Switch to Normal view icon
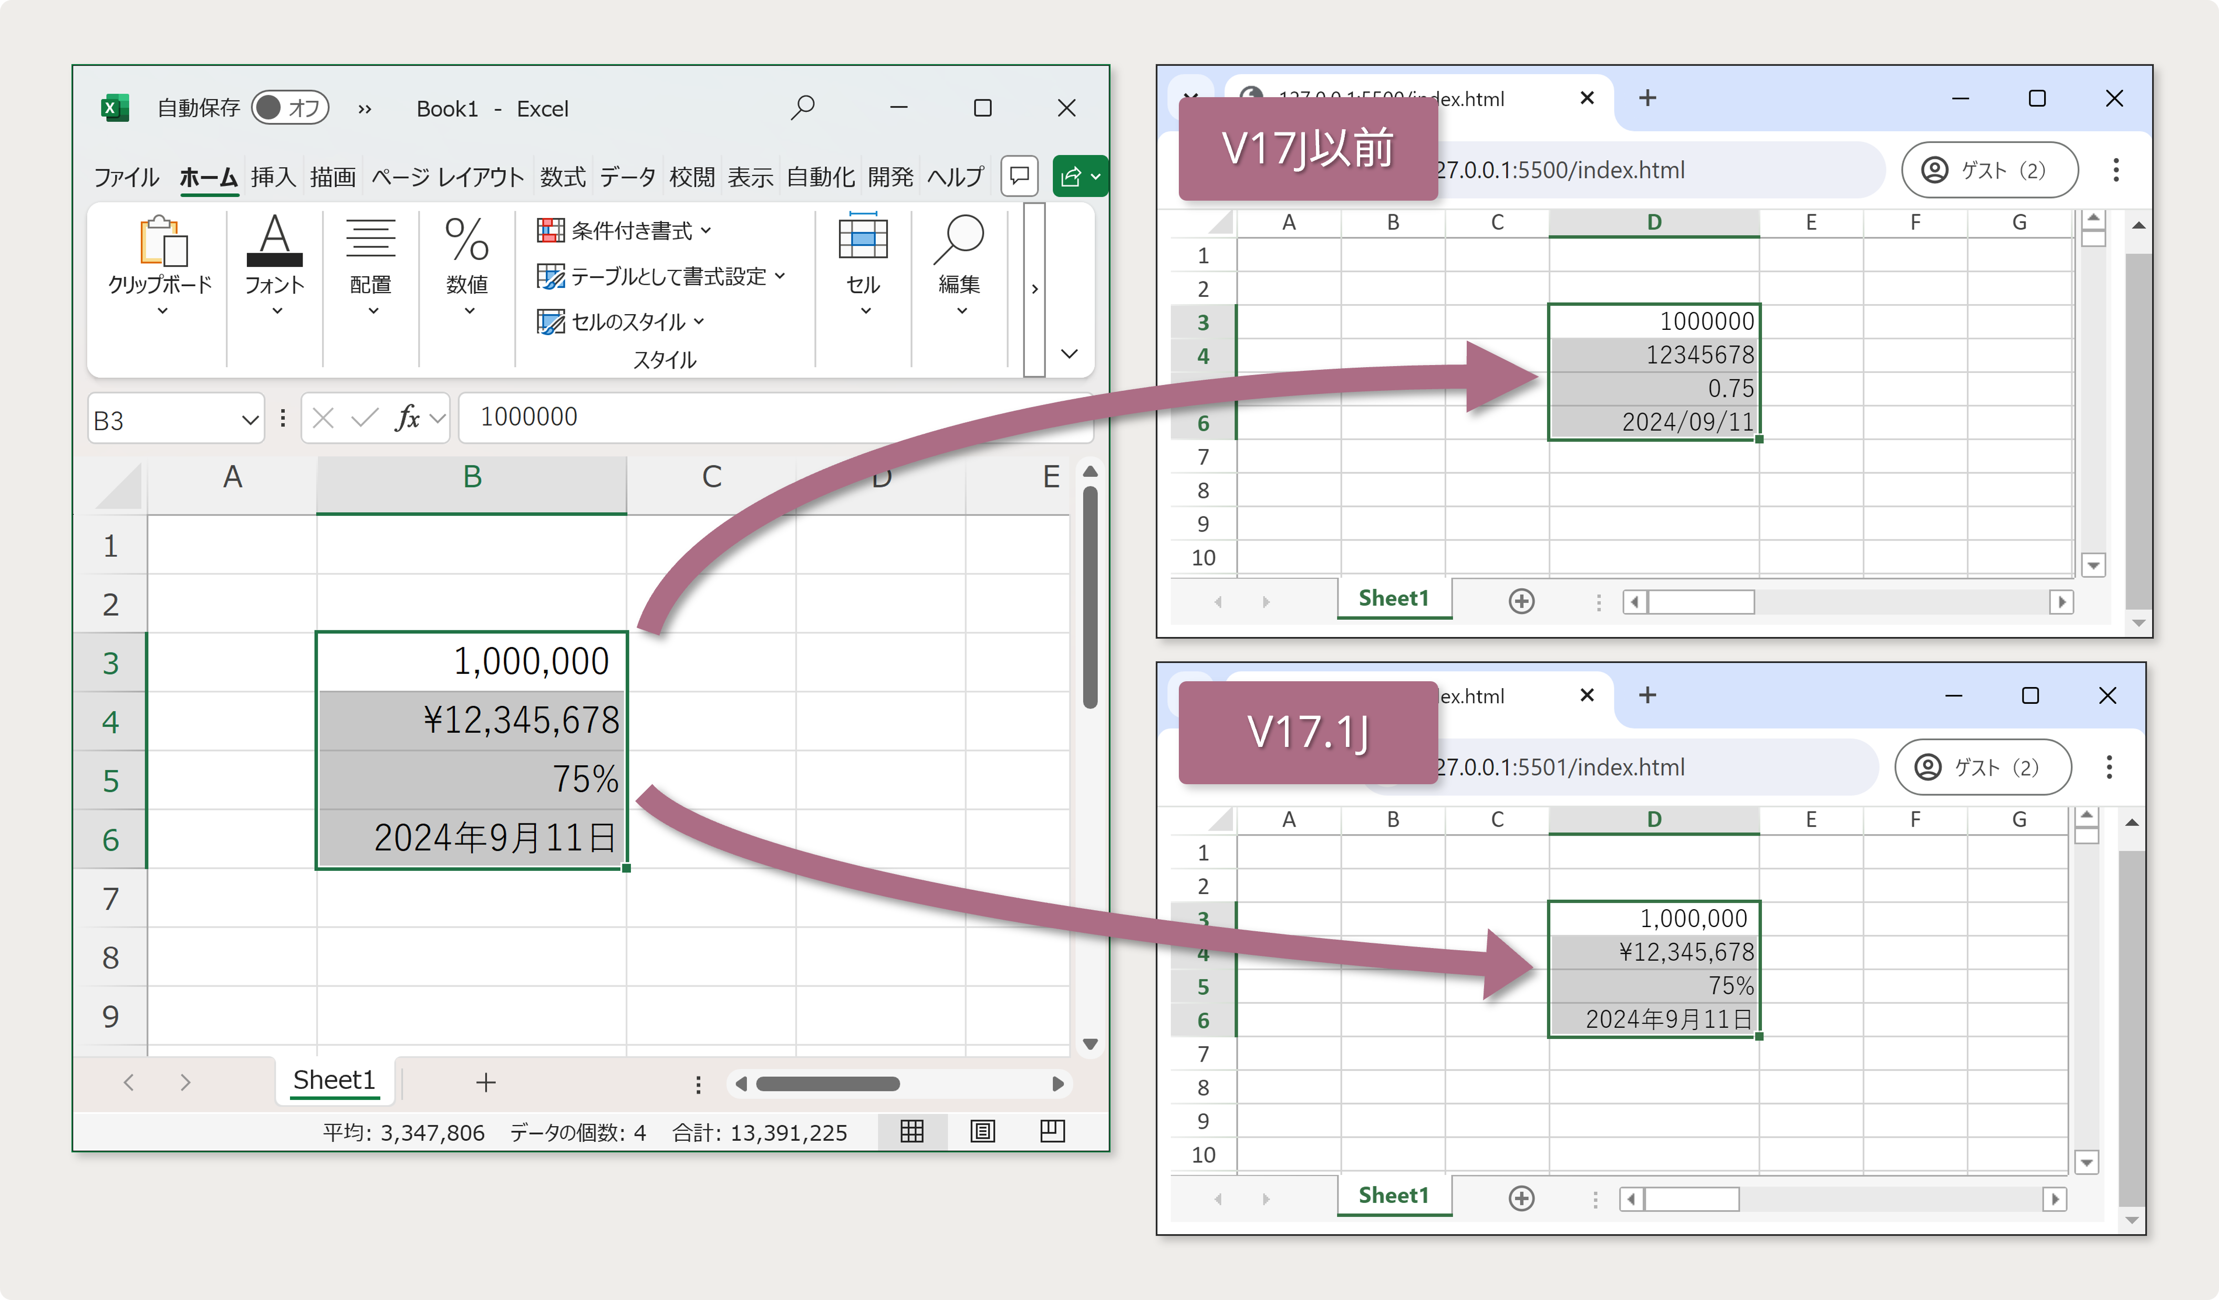Viewport: 2219px width, 1300px height. point(913,1131)
